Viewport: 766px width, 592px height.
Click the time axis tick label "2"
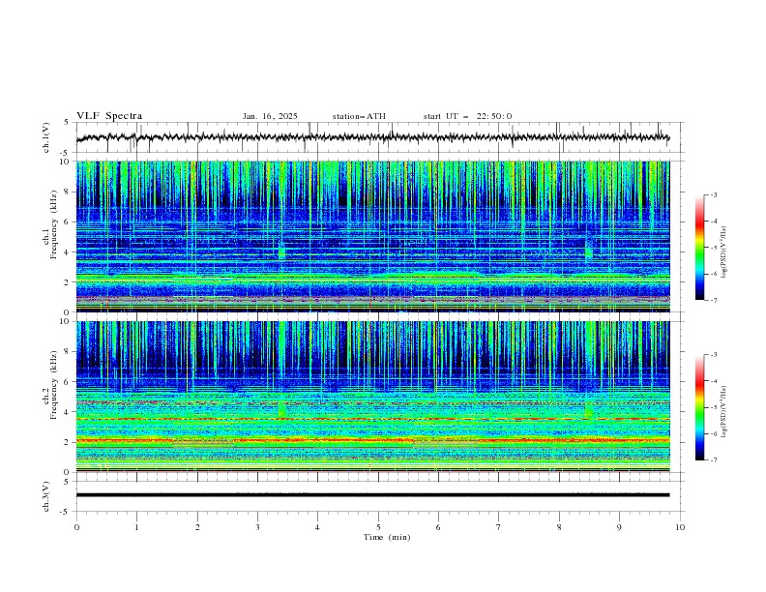pos(197,527)
